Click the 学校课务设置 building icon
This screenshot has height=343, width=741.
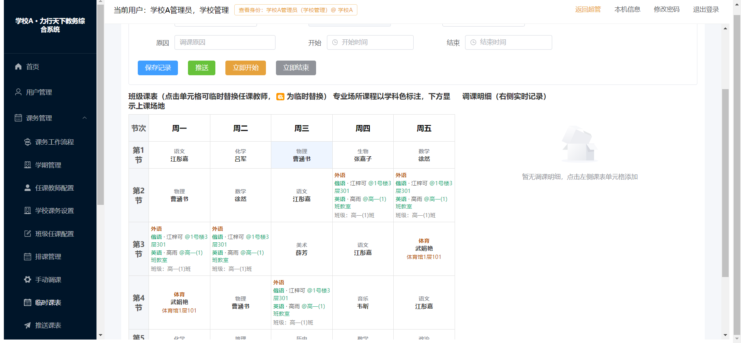pyautogui.click(x=27, y=210)
